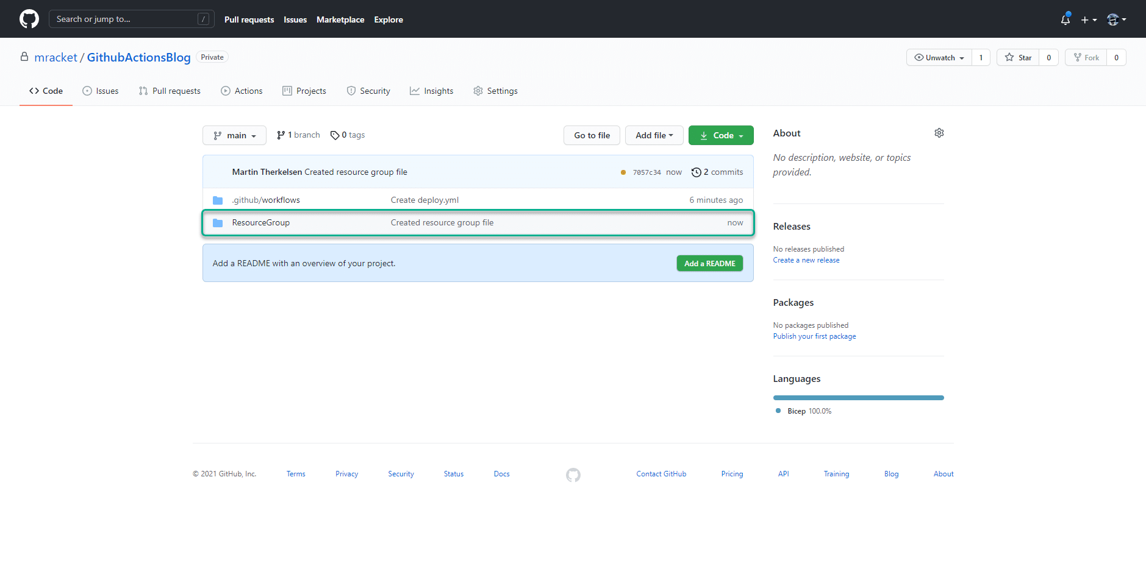Click the ResourceGroup folder icon
Image resolution: width=1146 pixels, height=572 pixels.
218,223
